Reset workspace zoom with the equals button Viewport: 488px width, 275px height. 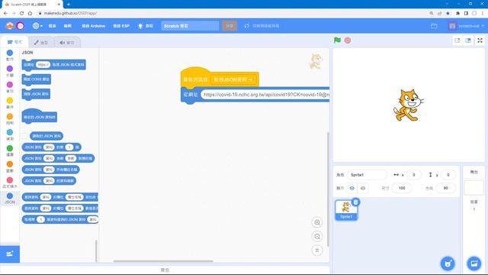[317, 250]
